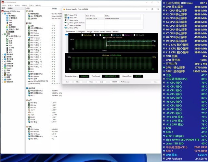
Task: Open the BIOS chip icon in tree
Action: 7,50
